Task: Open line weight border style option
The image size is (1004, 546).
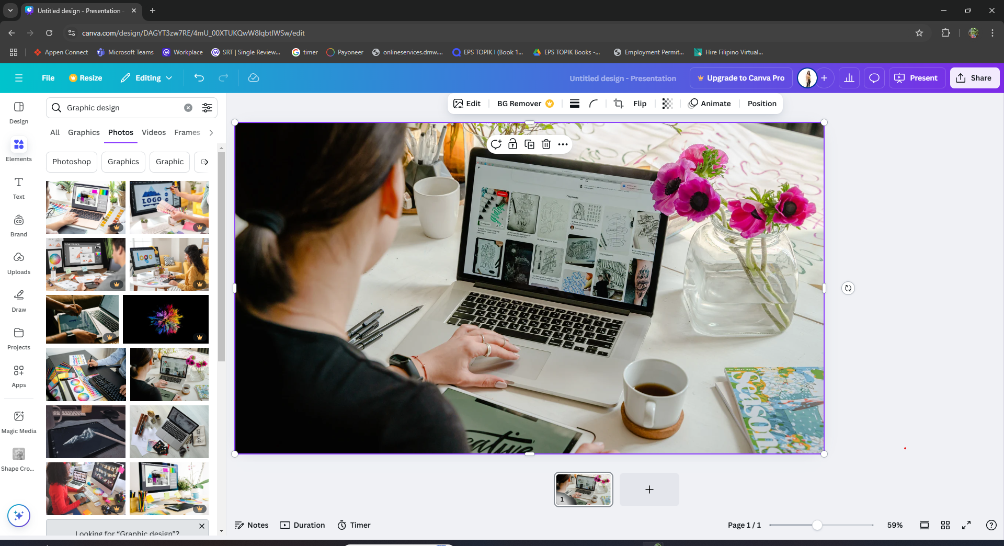Action: pos(575,104)
